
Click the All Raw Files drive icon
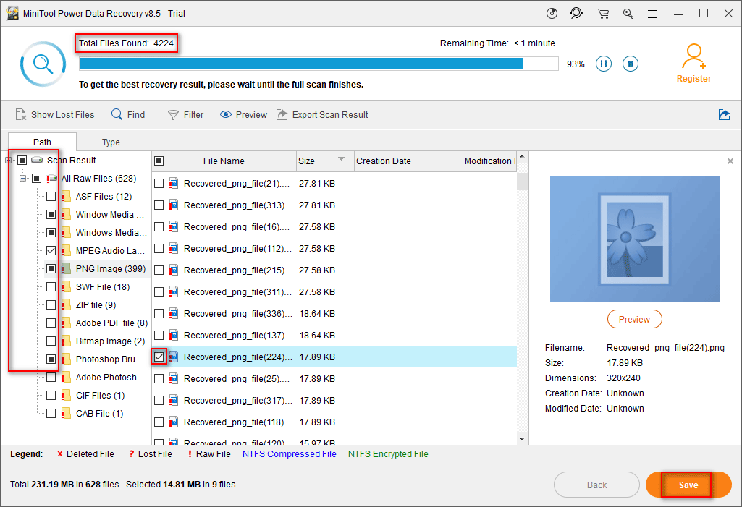51,179
